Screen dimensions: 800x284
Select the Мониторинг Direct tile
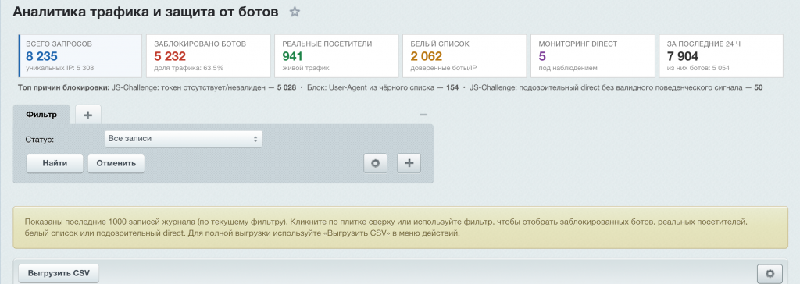point(593,56)
